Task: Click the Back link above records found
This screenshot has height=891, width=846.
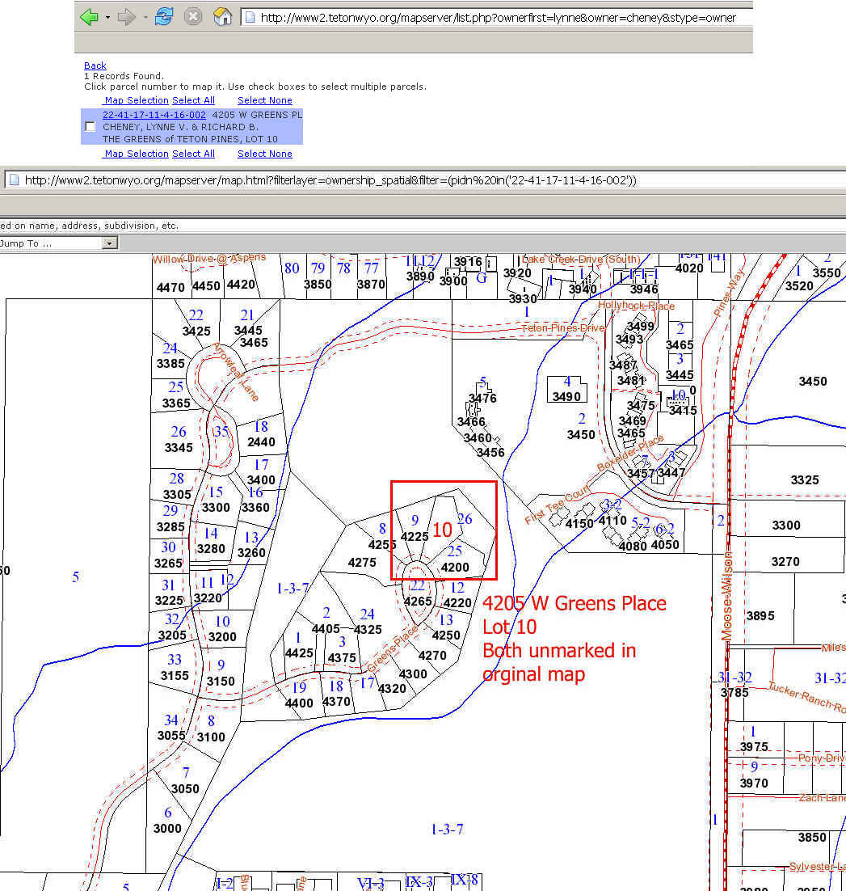Action: (95, 65)
